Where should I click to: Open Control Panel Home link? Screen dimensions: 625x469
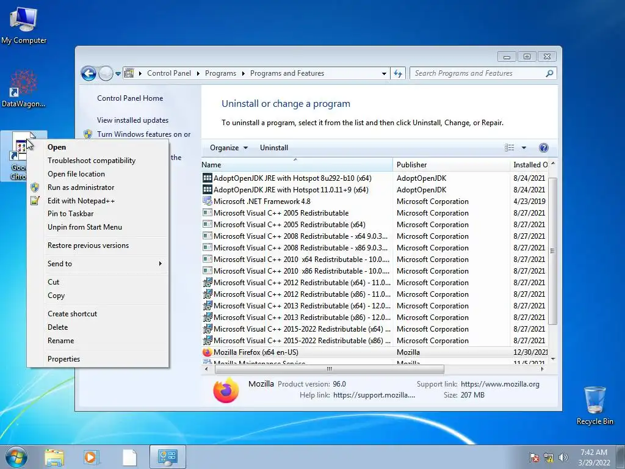(130, 98)
